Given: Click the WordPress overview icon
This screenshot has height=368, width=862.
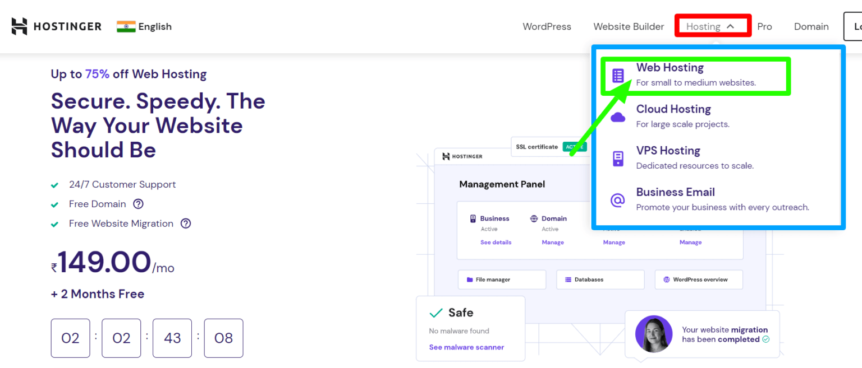Looking at the screenshot, I should [x=666, y=280].
